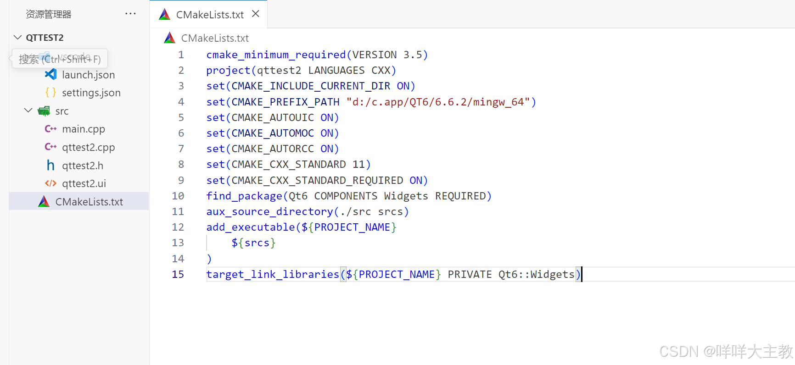This screenshot has height=365, width=795.
Task: Click on cmake_minimum_required in line 1
Action: click(x=276, y=55)
